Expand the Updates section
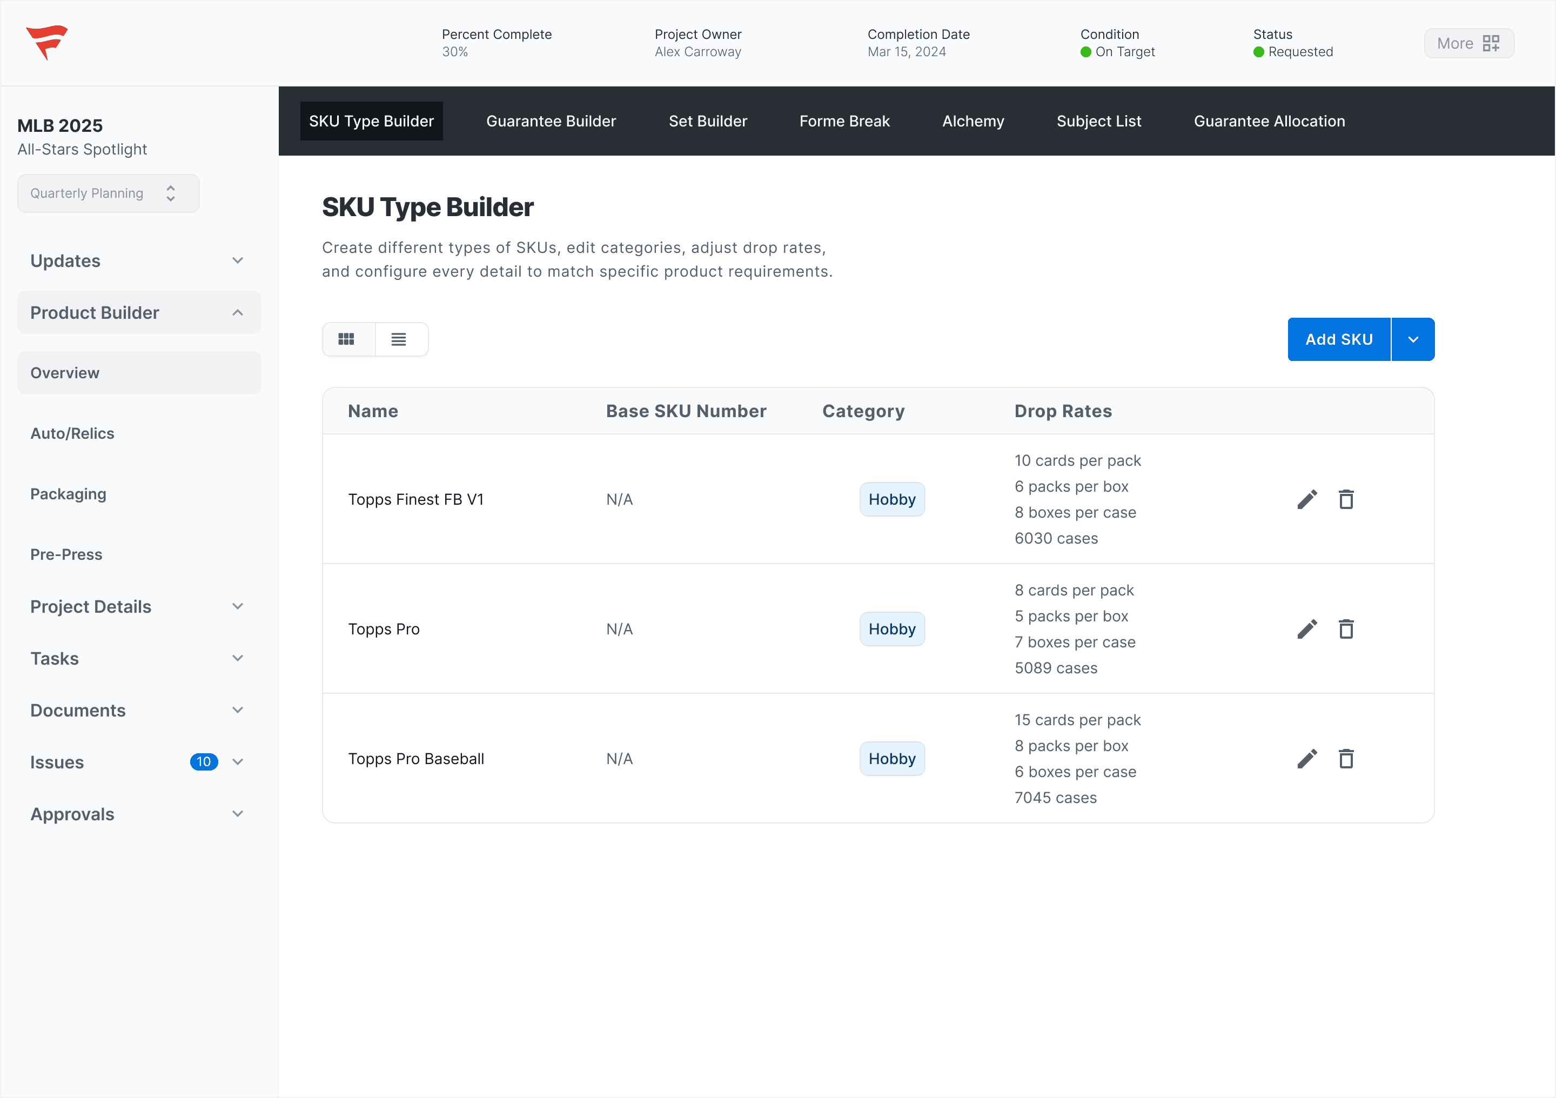1556x1098 pixels. [x=237, y=261]
